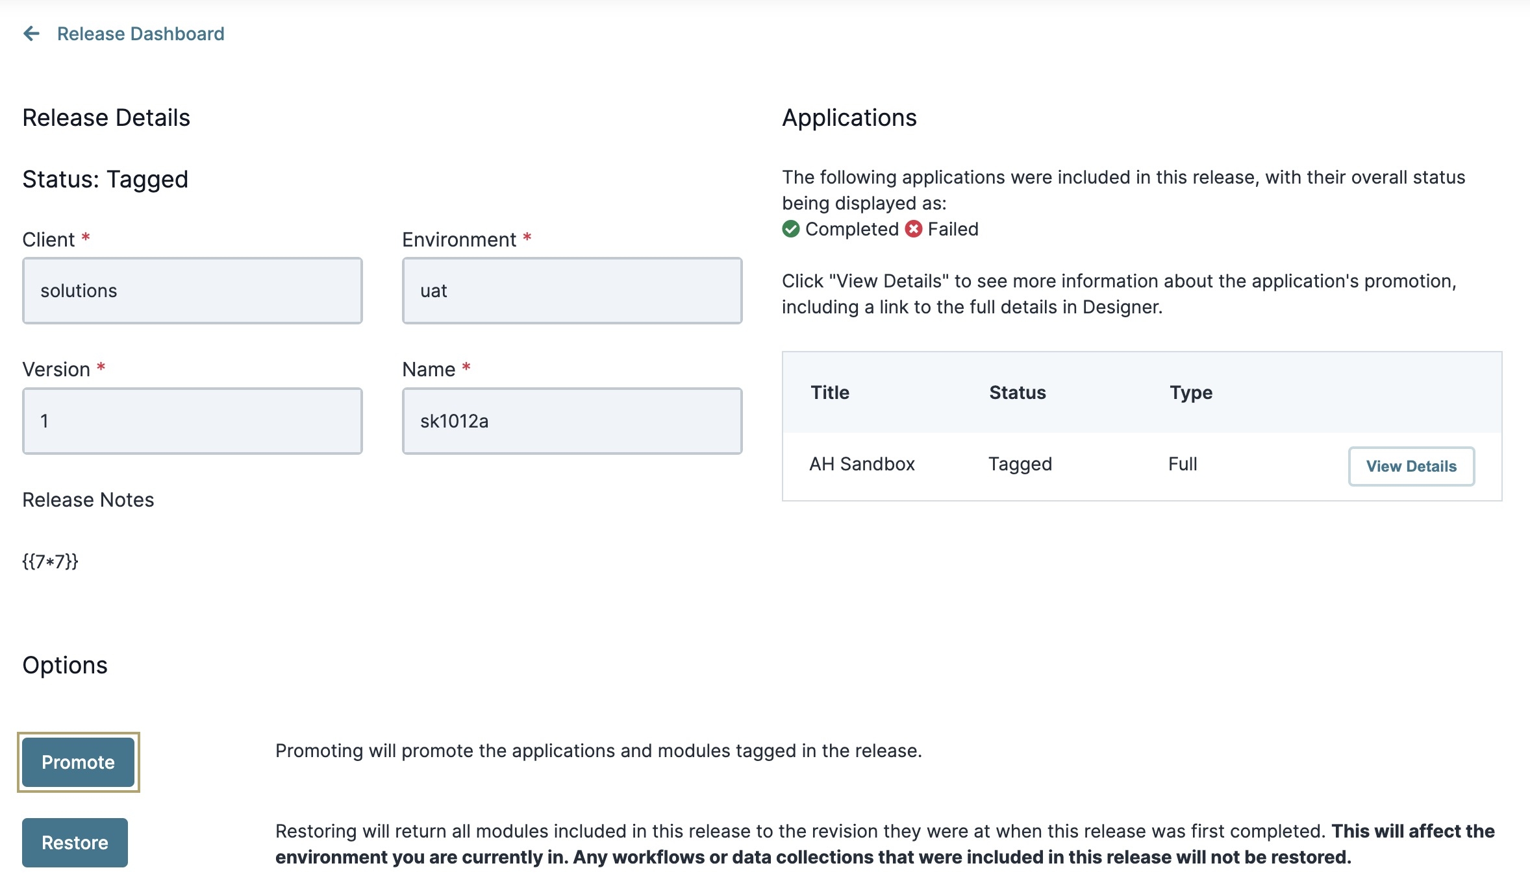Click the Environment field containing uat
This screenshot has height=894, width=1530.
(x=572, y=291)
